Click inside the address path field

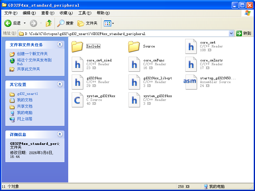[x=127, y=33]
